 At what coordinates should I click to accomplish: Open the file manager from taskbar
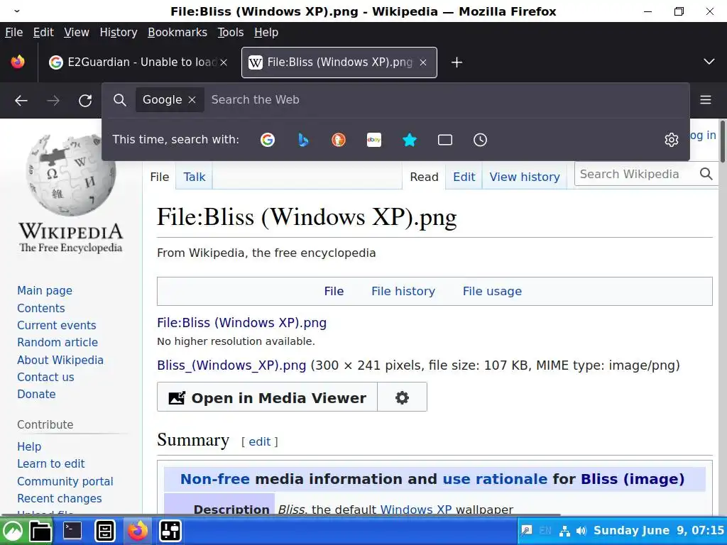(x=40, y=531)
